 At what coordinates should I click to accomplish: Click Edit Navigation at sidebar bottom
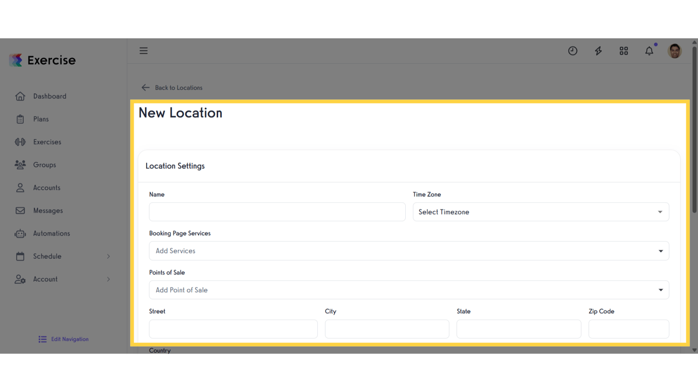[x=63, y=339]
